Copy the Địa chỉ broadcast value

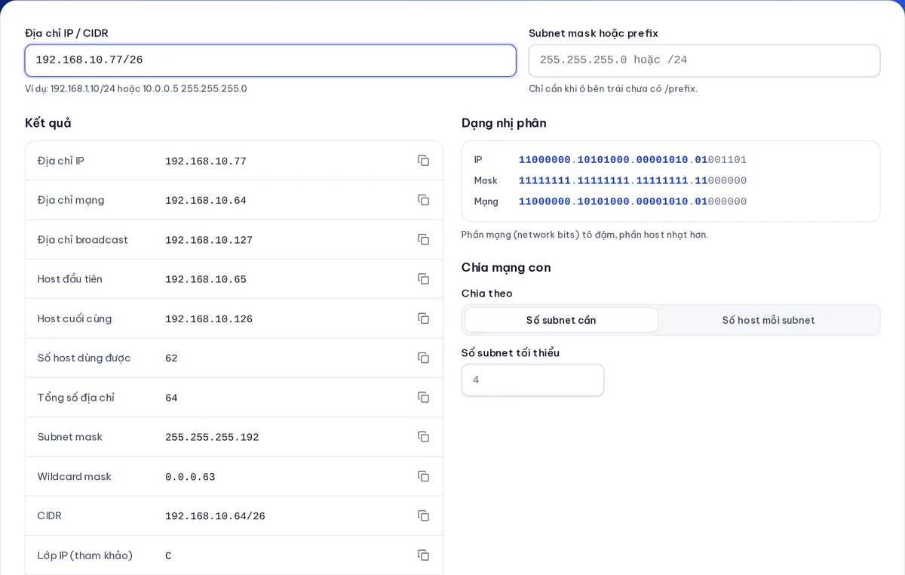coord(424,239)
